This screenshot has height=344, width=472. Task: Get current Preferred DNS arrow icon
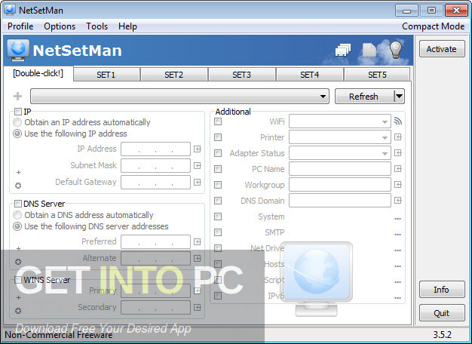click(198, 241)
